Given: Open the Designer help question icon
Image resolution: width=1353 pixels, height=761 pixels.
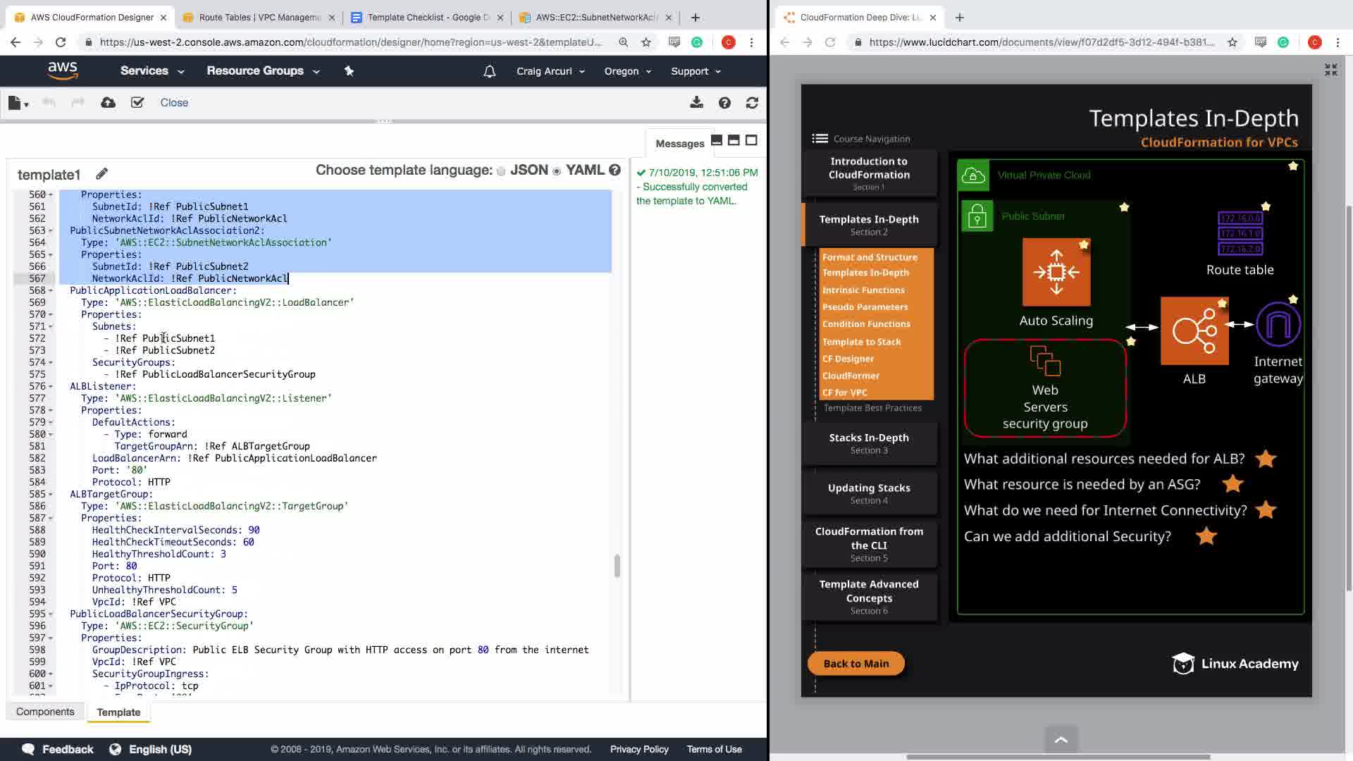Looking at the screenshot, I should click(x=724, y=103).
